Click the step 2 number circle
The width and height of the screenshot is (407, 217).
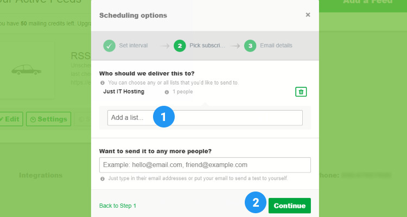pos(180,46)
